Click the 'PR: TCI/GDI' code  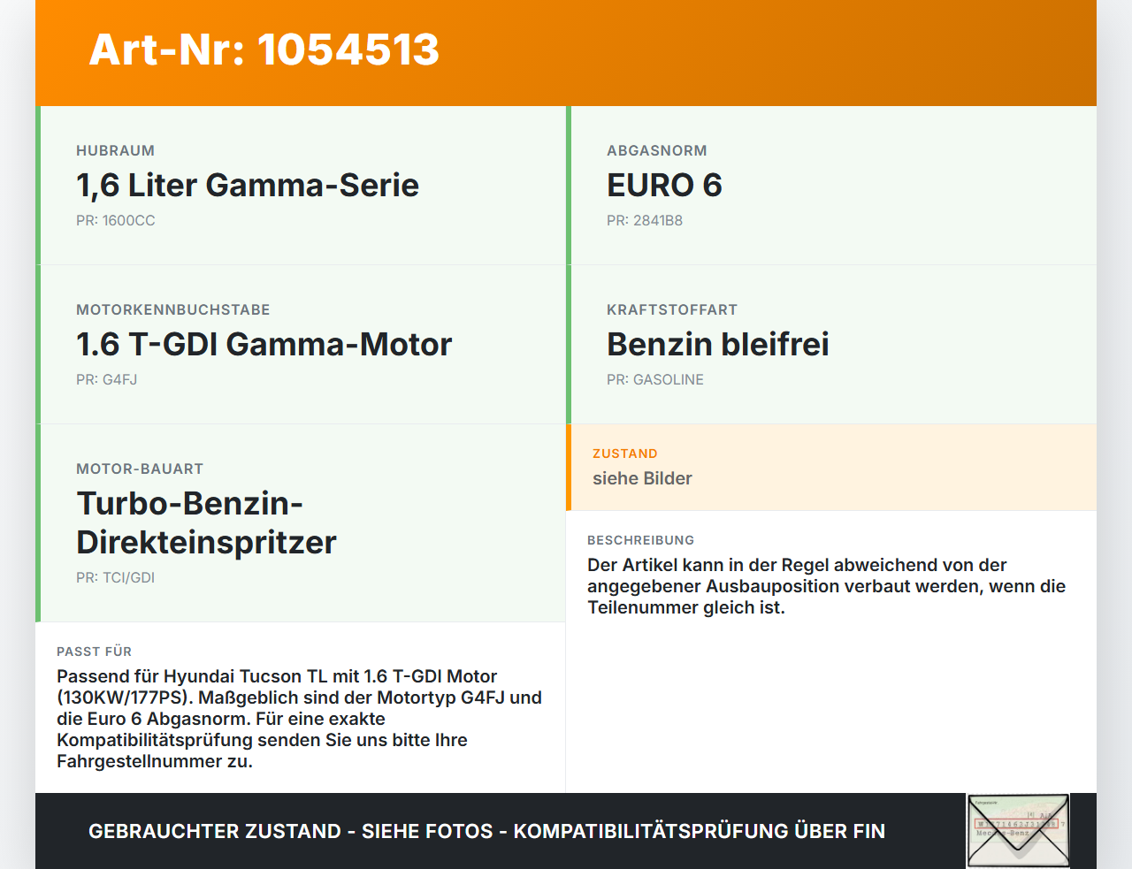click(116, 578)
